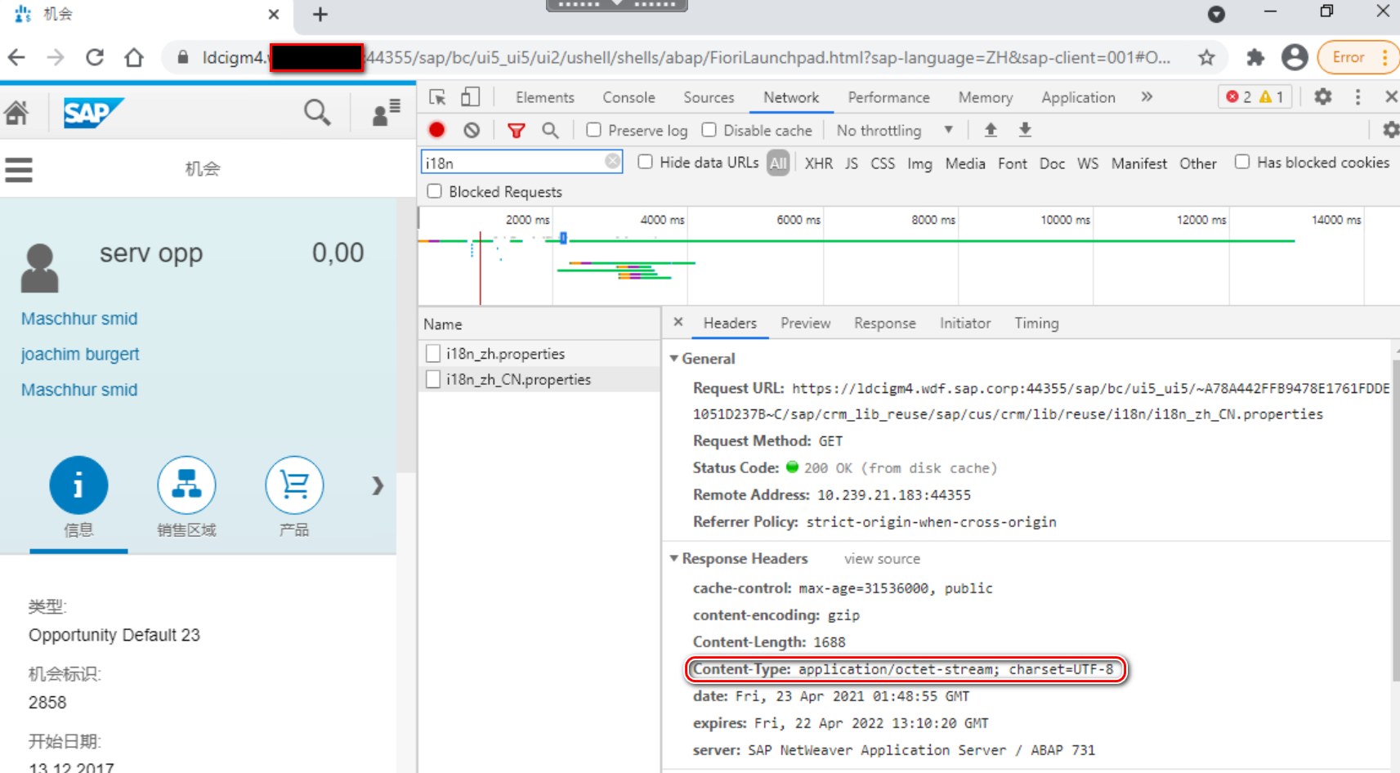Viewport: 1400px width, 773px height.
Task: Click view source link
Action: coord(882,559)
